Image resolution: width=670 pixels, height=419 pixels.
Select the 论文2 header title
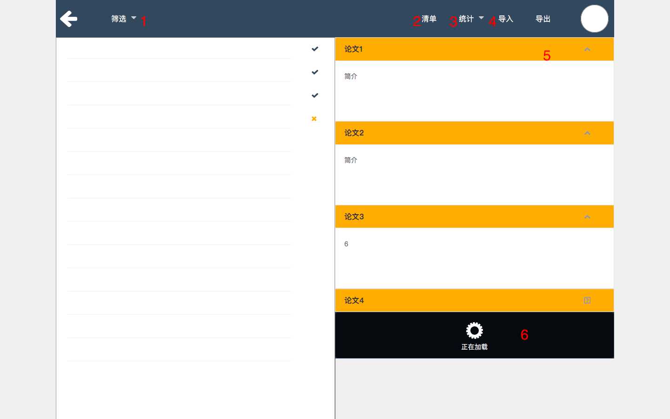tap(354, 133)
